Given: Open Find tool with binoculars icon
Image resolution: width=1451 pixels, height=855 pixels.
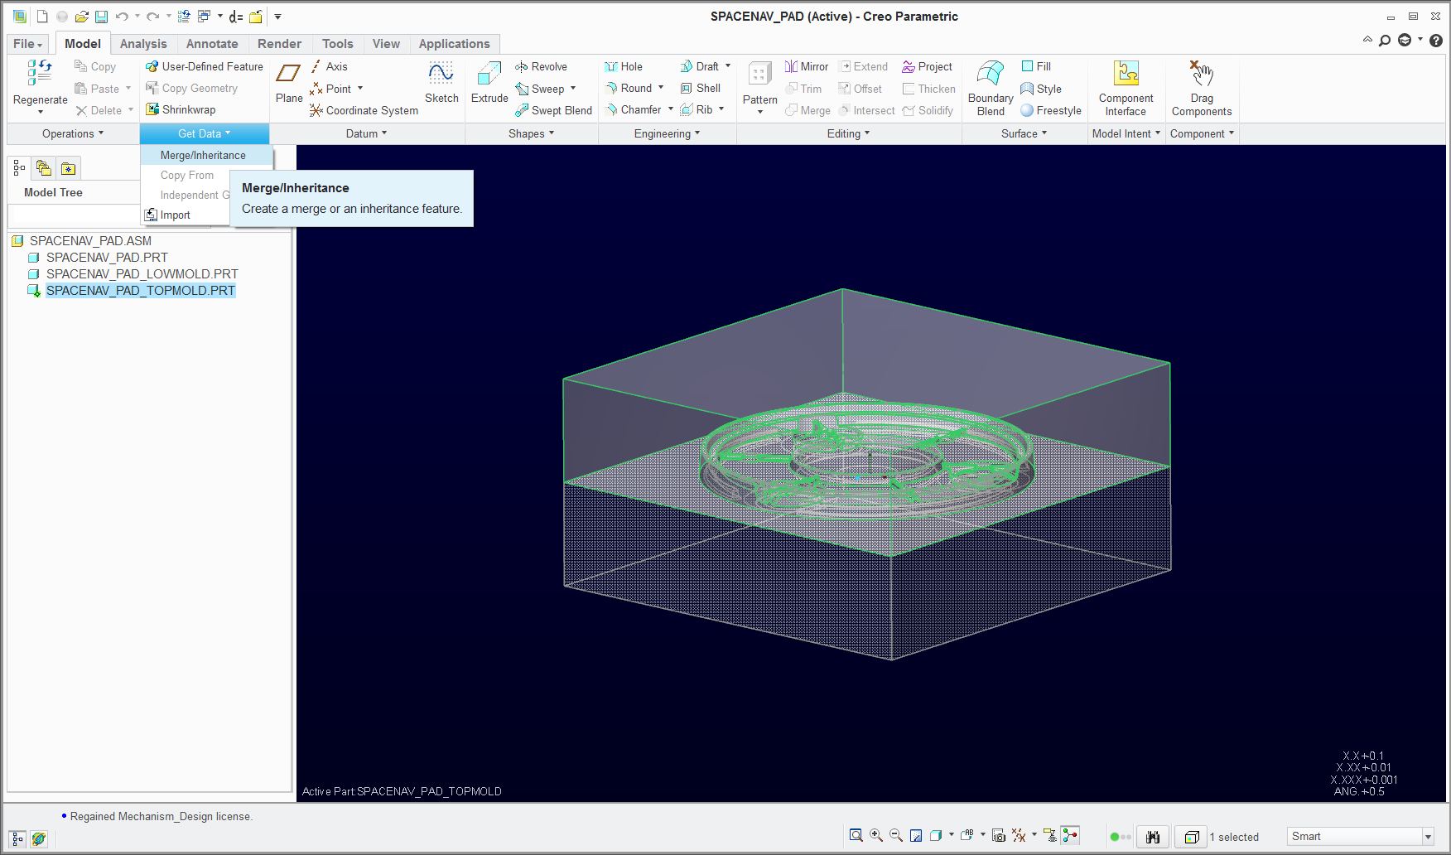Looking at the screenshot, I should [1153, 837].
